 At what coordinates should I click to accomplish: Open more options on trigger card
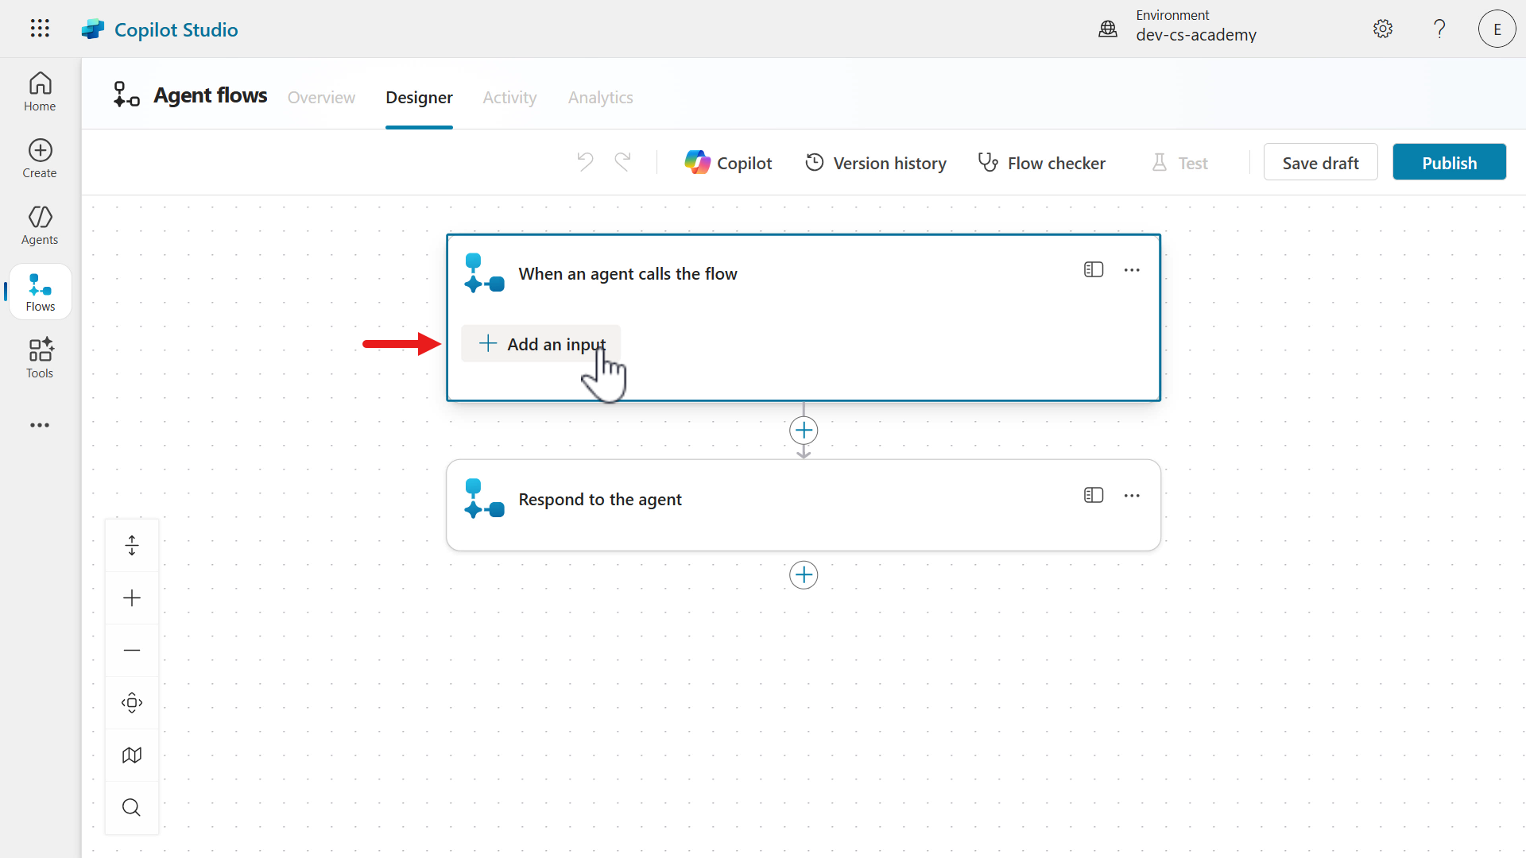(x=1132, y=270)
